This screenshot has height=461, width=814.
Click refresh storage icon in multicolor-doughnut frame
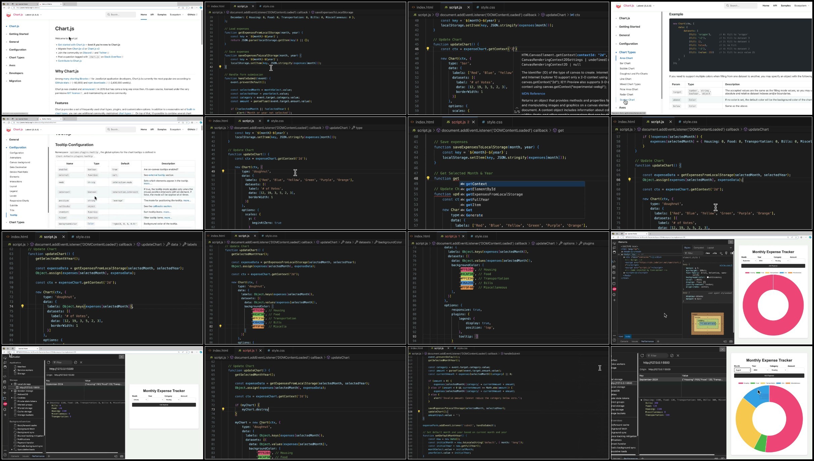pos(642,356)
